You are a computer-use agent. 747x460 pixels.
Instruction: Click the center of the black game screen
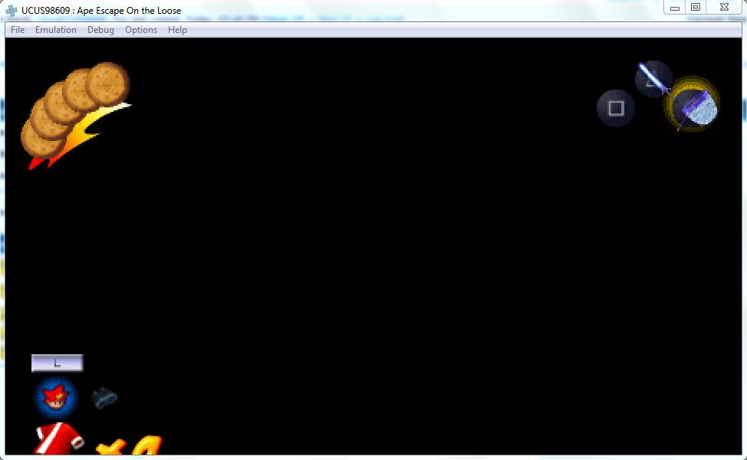pos(373,245)
